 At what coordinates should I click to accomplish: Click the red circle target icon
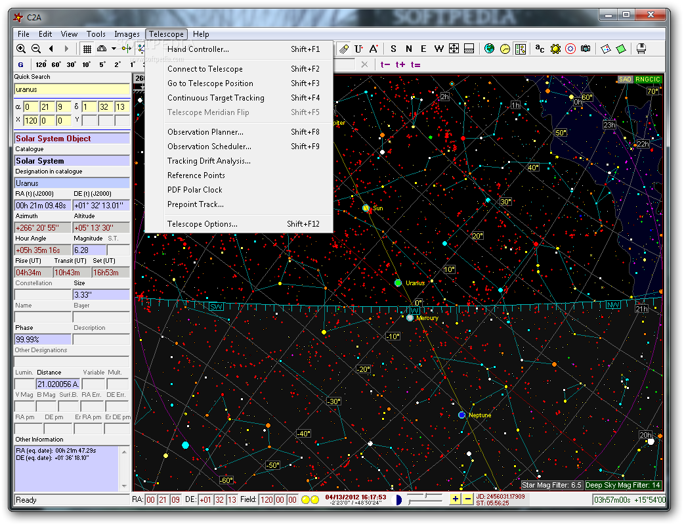coord(570,49)
